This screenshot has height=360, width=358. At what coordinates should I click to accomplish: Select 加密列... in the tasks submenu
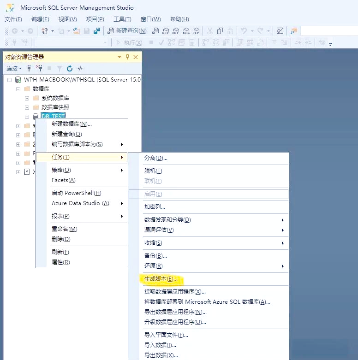(209, 207)
